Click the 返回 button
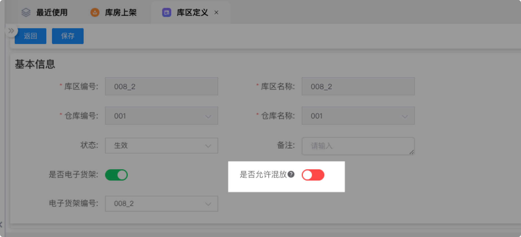 click(31, 36)
